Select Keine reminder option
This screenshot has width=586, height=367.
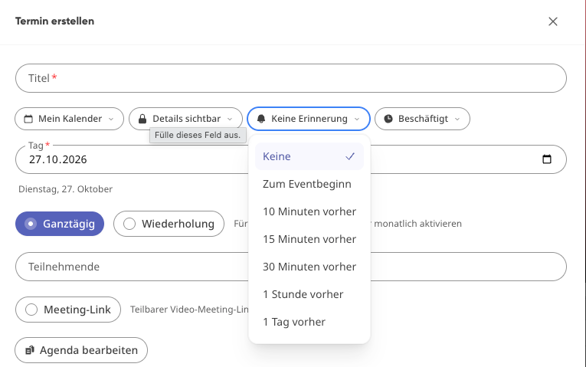pos(309,156)
